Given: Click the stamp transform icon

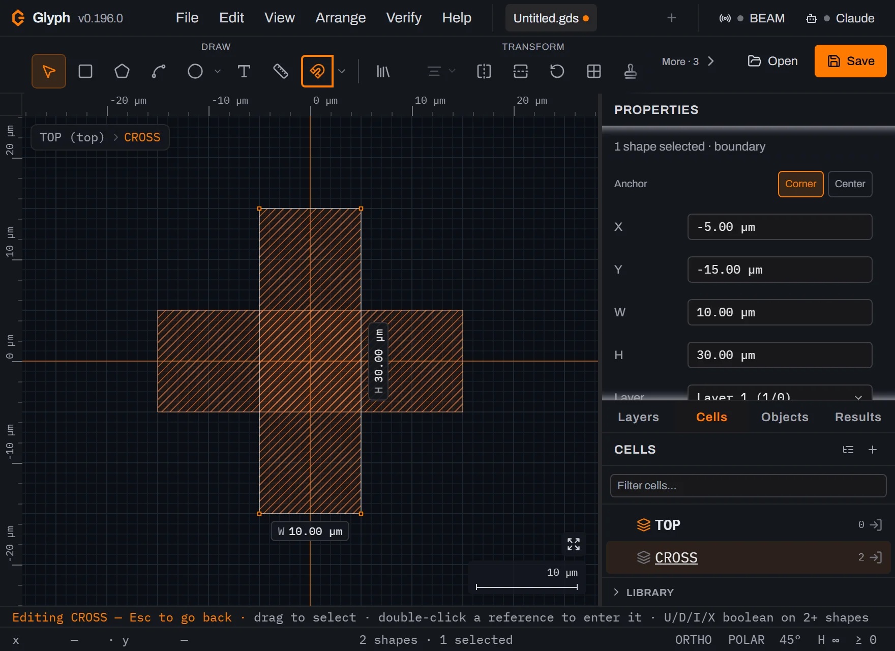Looking at the screenshot, I should click(x=631, y=71).
